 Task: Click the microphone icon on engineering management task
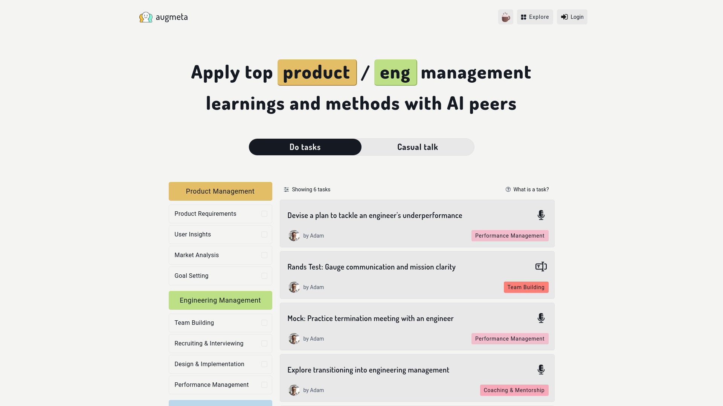[x=541, y=369]
